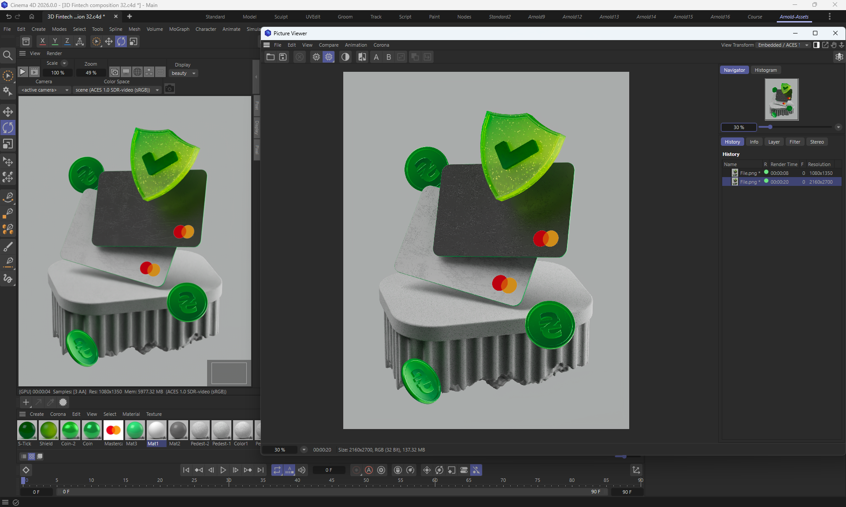Viewport: 846px width, 507px height.
Task: Select the Mastercard material thumbnail
Action: coord(113,430)
